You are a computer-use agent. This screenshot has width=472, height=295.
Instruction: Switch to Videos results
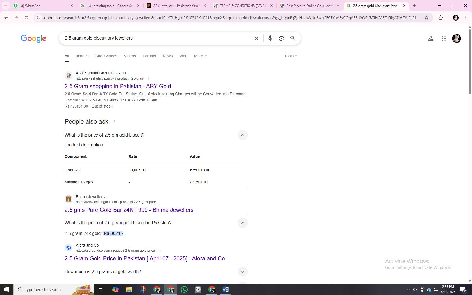point(130,56)
